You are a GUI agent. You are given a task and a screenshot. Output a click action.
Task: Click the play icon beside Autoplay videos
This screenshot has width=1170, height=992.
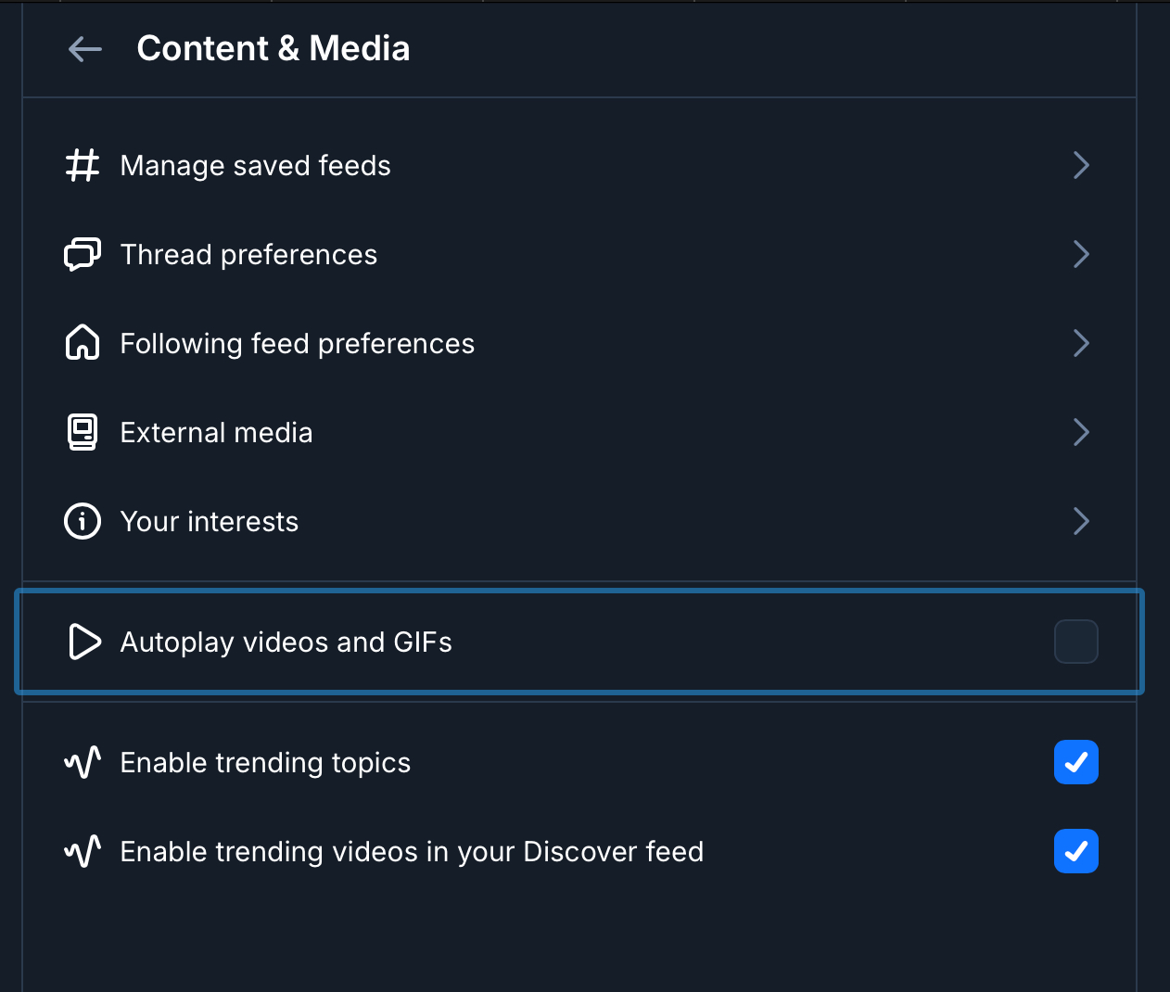(84, 642)
